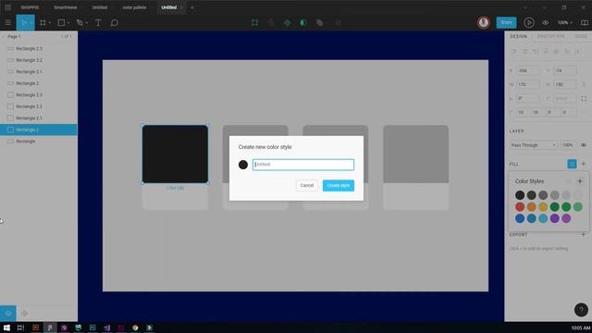Open the dropdown arrow beside the Pen tool
This screenshot has height=333, width=592.
pyautogui.click(x=87, y=23)
